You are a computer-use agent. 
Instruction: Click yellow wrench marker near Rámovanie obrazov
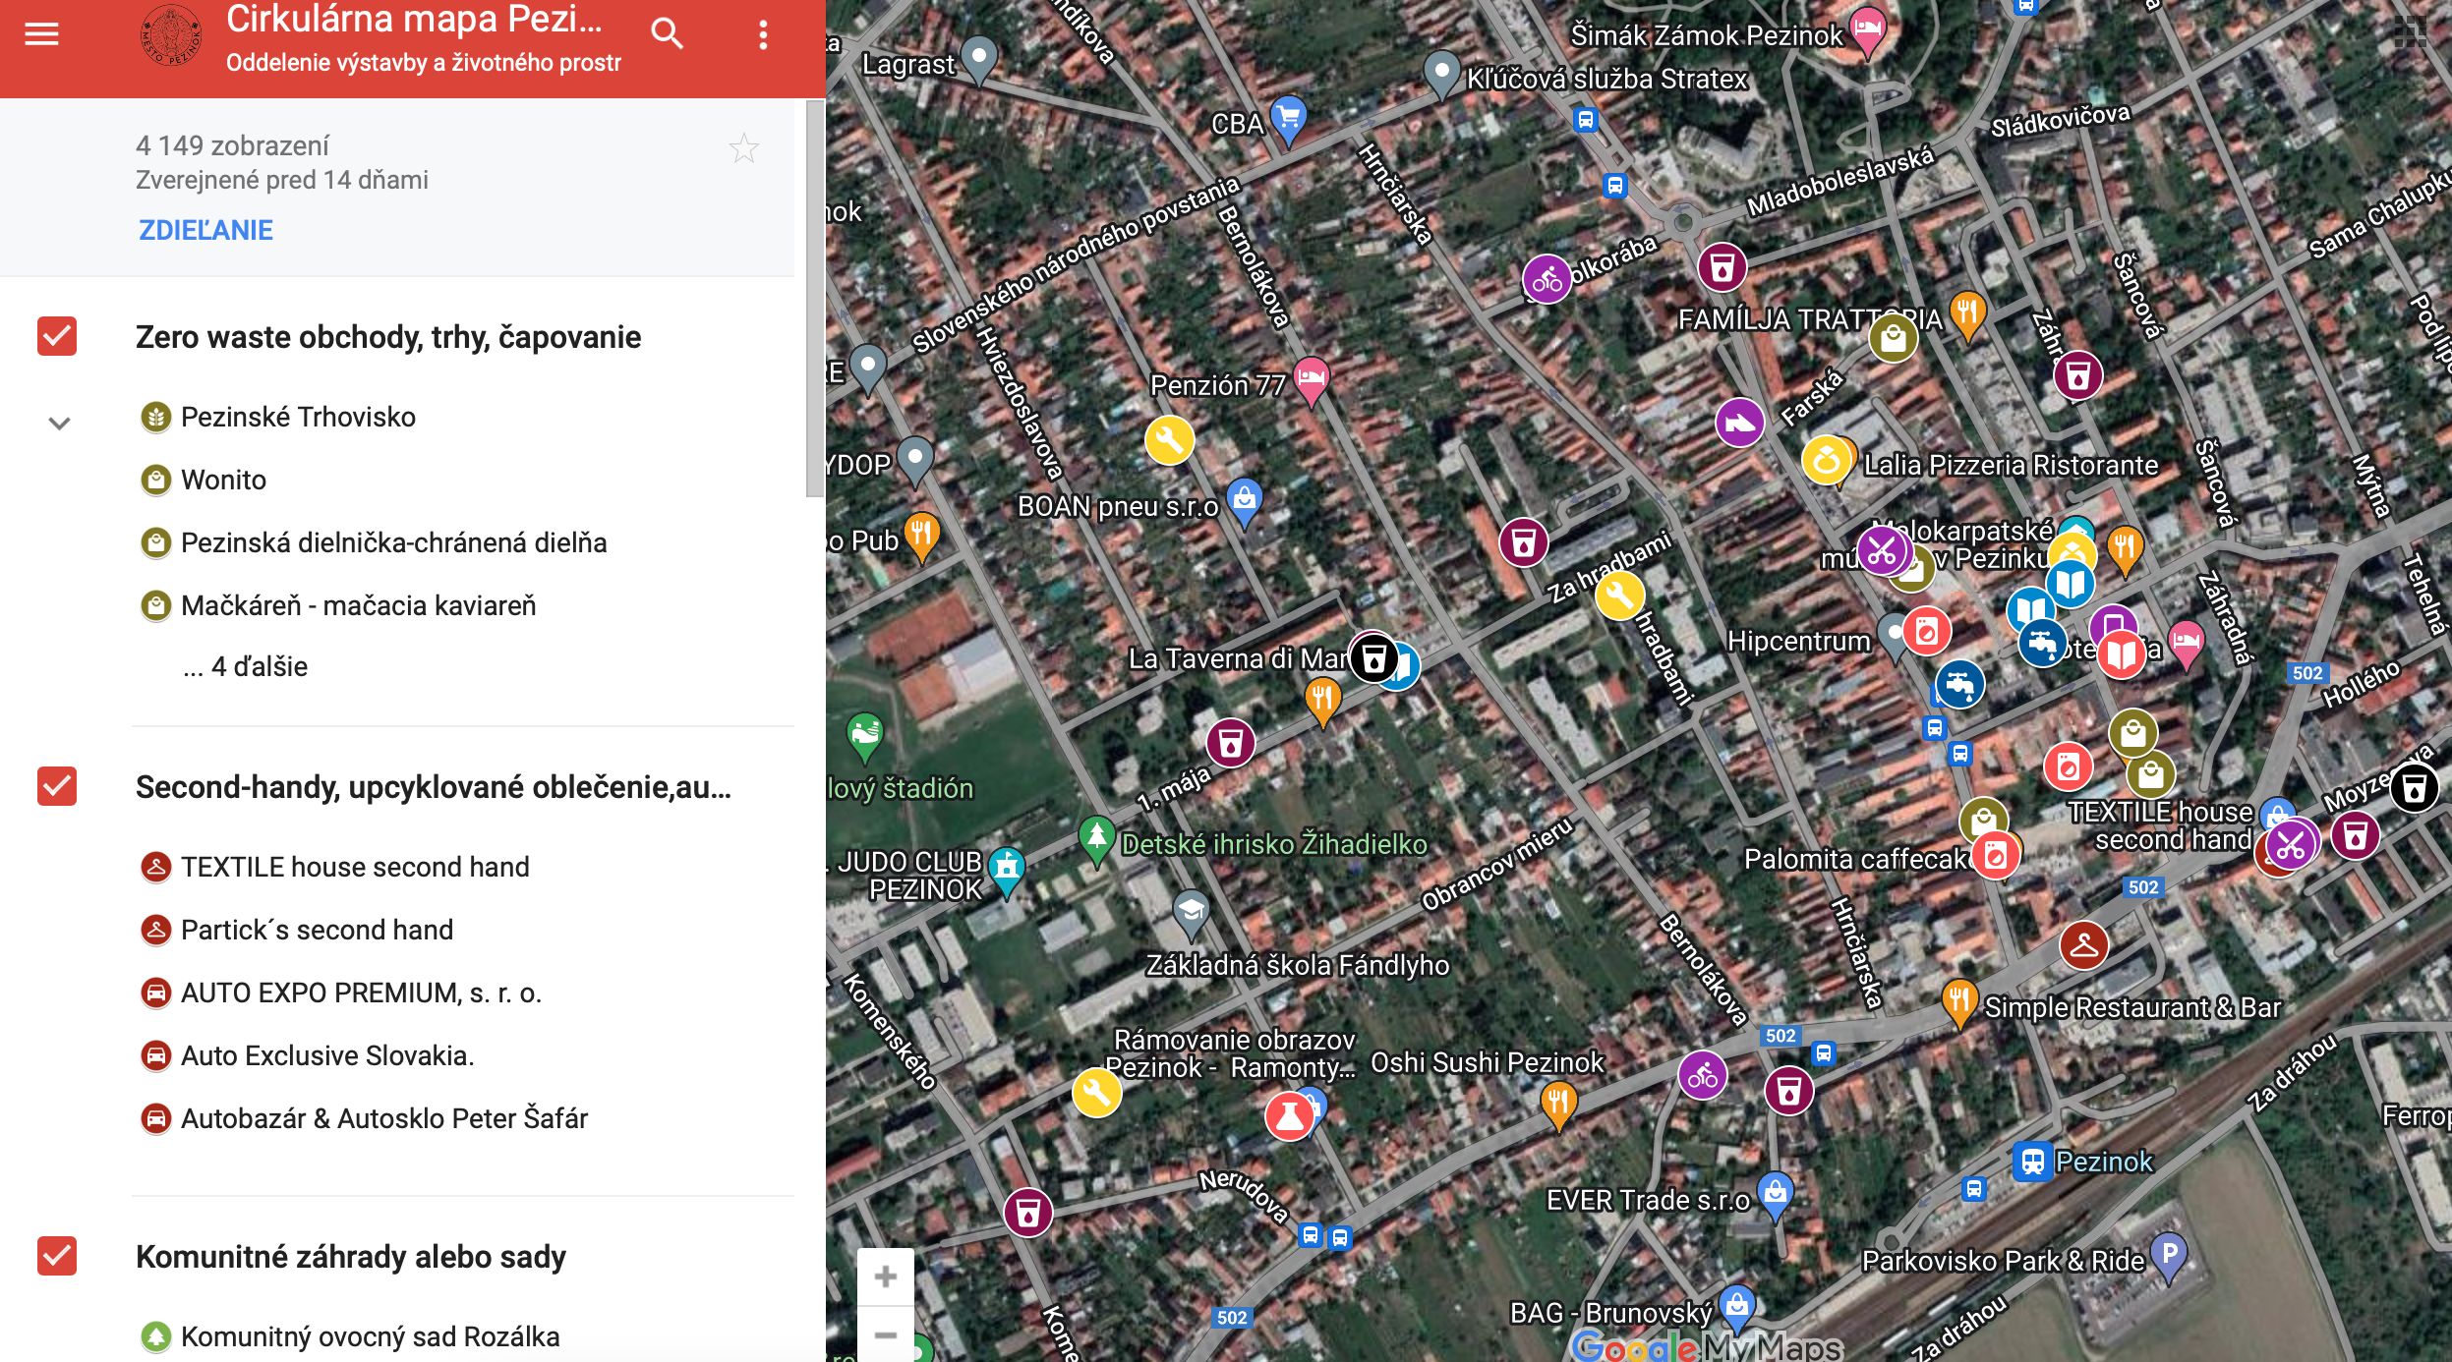[x=1096, y=1092]
